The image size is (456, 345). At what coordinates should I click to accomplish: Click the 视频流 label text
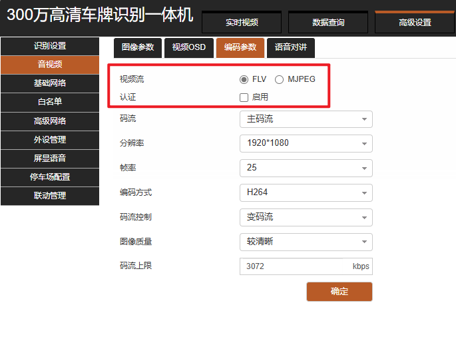coord(132,79)
